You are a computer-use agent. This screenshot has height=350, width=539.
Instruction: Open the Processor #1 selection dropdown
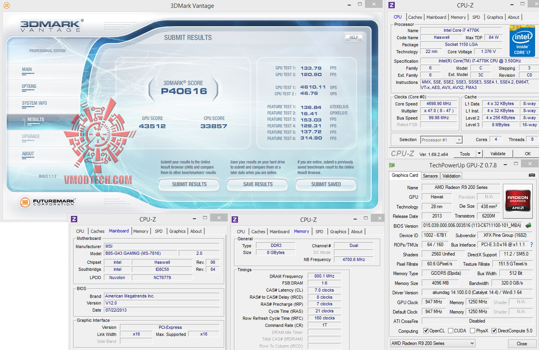click(x=441, y=140)
